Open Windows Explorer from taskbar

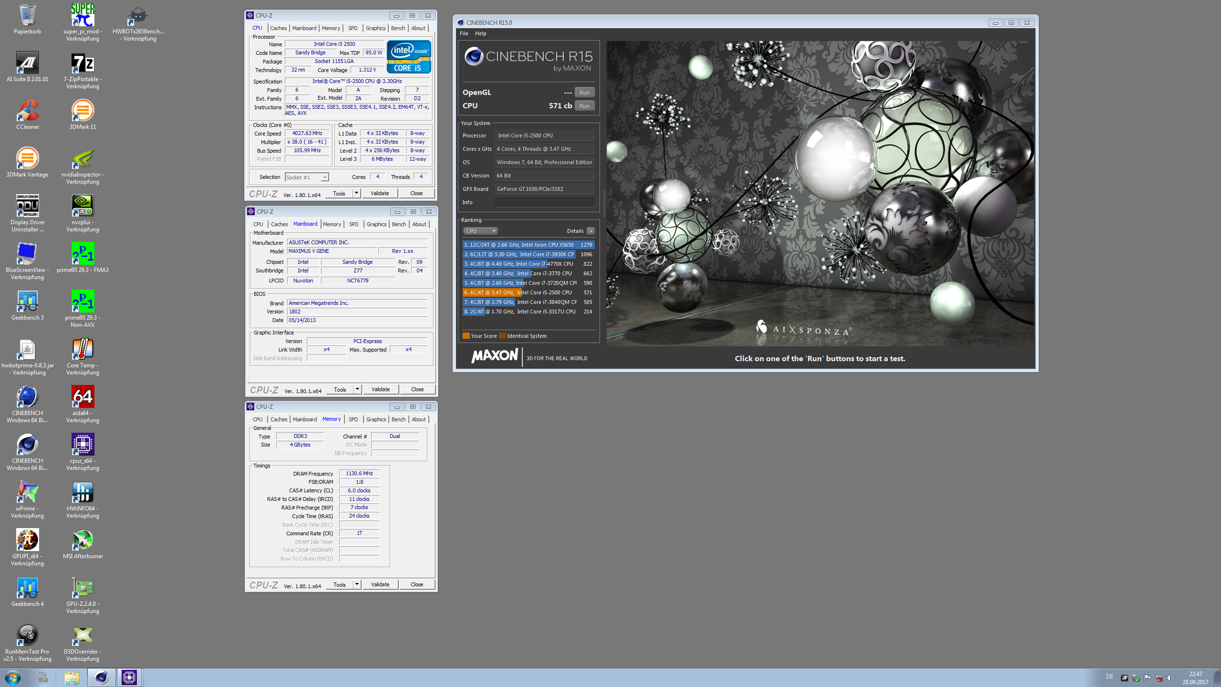(72, 677)
